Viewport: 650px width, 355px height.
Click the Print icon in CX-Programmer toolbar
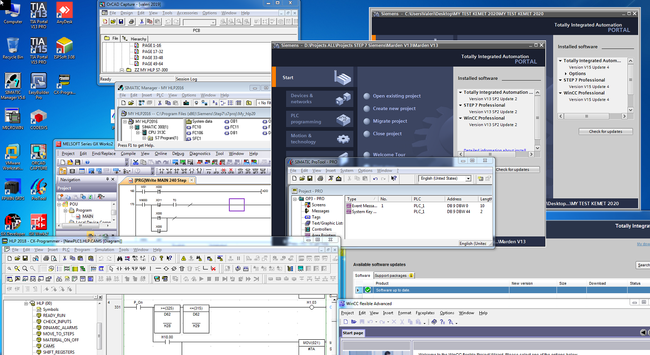[46, 258]
